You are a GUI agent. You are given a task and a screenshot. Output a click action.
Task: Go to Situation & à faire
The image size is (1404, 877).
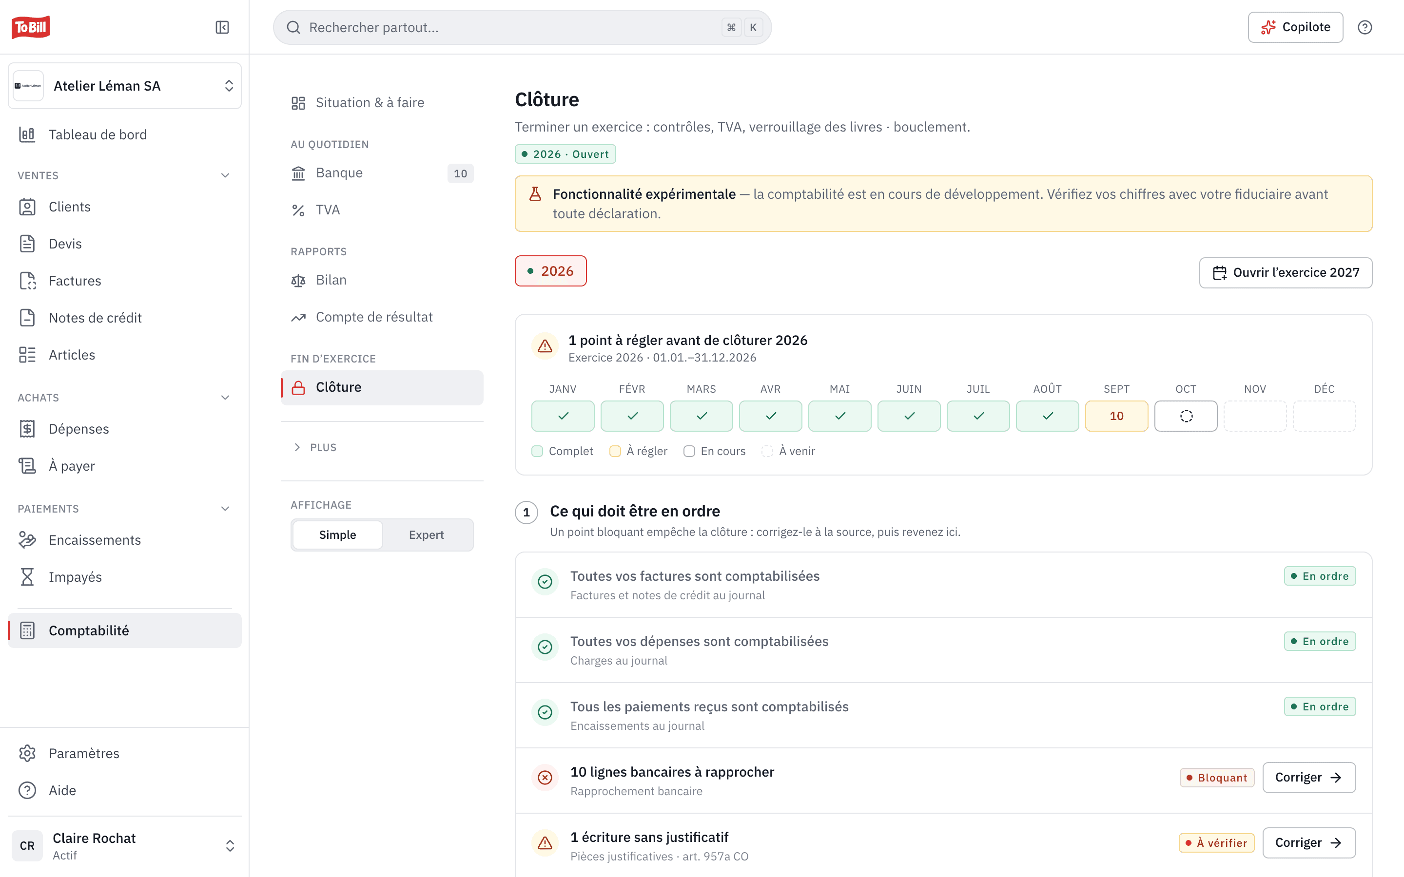click(382, 103)
